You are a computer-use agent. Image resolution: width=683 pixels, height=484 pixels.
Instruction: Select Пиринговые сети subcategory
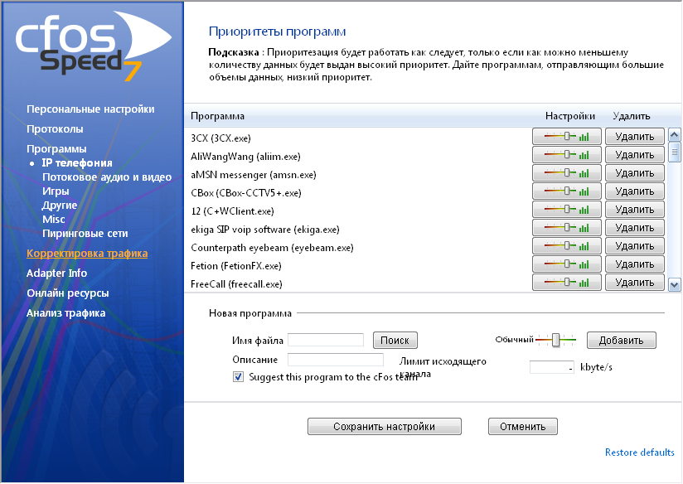(x=85, y=234)
